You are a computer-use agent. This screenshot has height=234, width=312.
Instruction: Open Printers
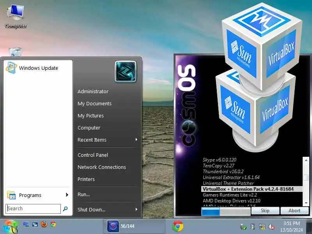pos(86,179)
